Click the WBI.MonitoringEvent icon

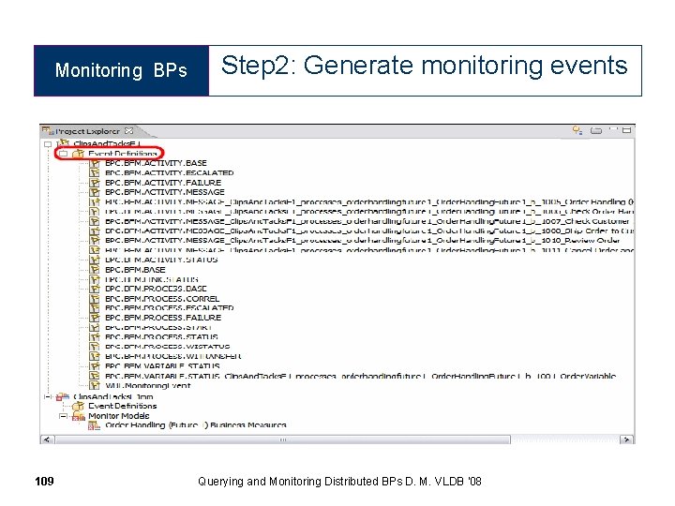(x=95, y=385)
